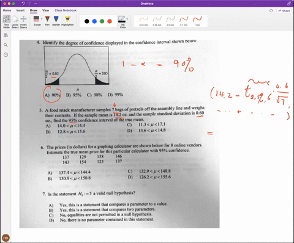Screen dimensions: 294x243
Task: Set pen thickness to 1 mm
Action: click(x=197, y=21)
